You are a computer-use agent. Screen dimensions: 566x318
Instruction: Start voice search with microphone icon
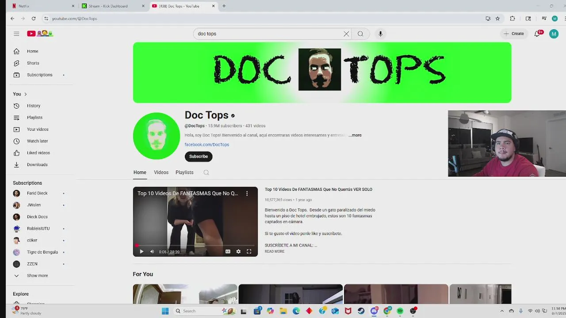click(380, 34)
